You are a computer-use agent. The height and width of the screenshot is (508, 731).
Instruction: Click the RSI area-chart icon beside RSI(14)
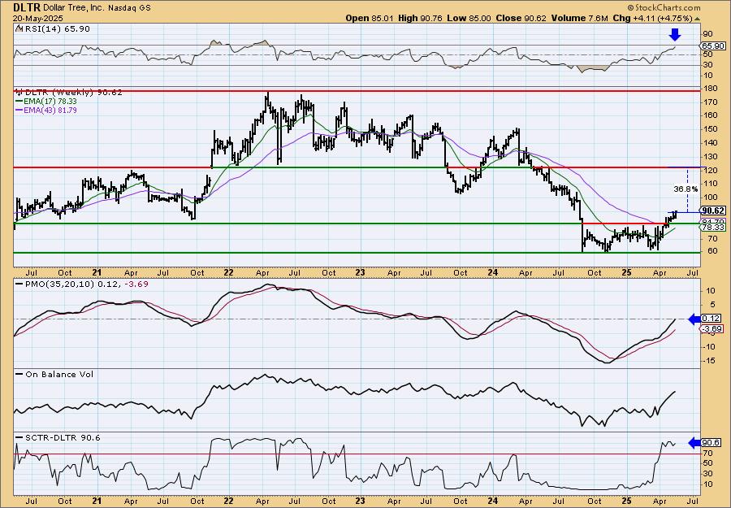19,28
